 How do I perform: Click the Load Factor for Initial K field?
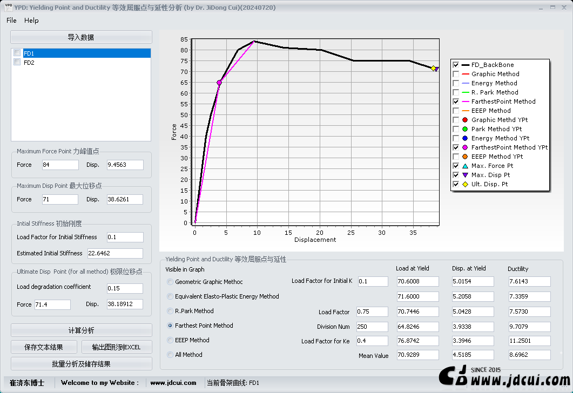click(373, 281)
